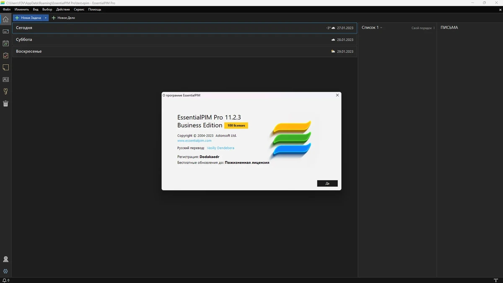
Task: Select the Суббота day row
Action: (x=184, y=39)
